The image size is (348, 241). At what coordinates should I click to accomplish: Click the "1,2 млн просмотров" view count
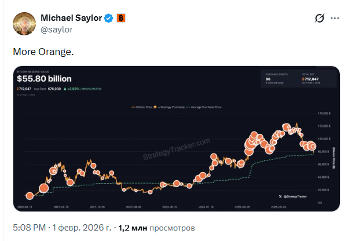(x=156, y=228)
